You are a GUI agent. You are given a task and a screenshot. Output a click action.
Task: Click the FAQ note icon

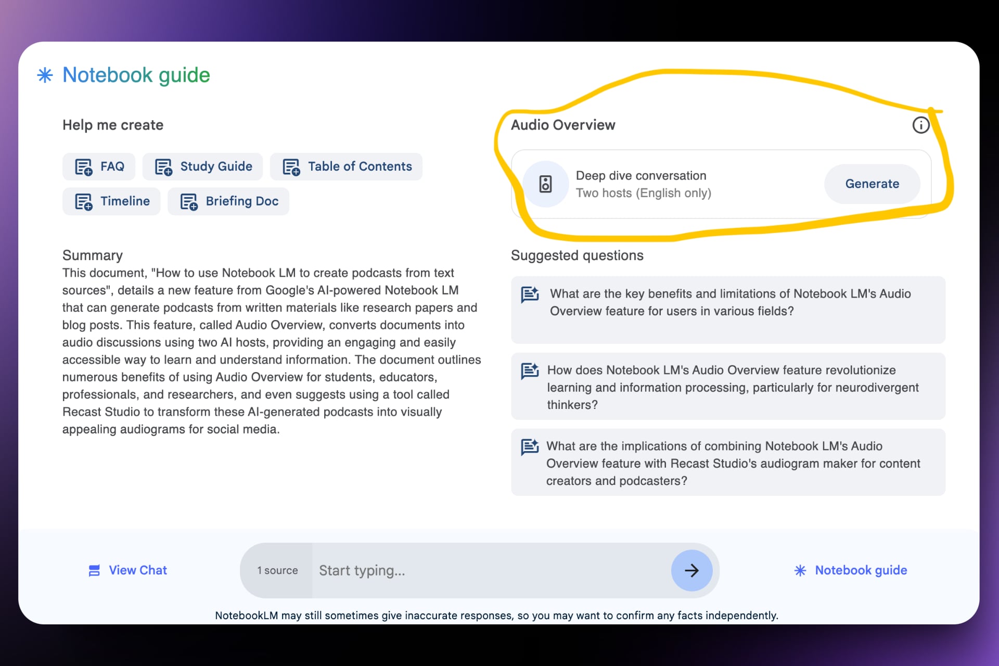[x=83, y=167]
